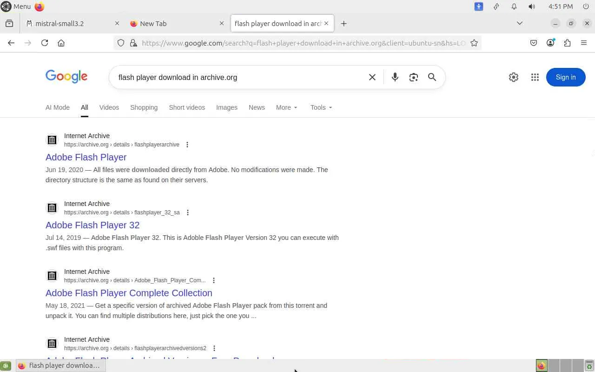Open the network icon in top panel
This screenshot has height=372, width=595.
pyautogui.click(x=496, y=7)
